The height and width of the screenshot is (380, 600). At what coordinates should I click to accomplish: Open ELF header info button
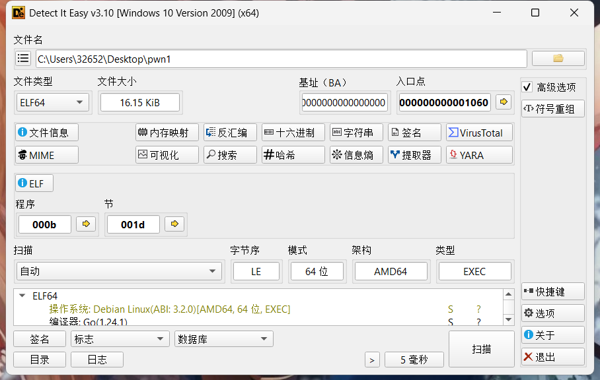pyautogui.click(x=34, y=183)
